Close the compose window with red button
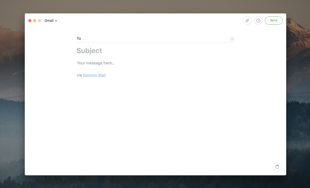Image resolution: width=310 pixels, height=188 pixels. coord(30,21)
